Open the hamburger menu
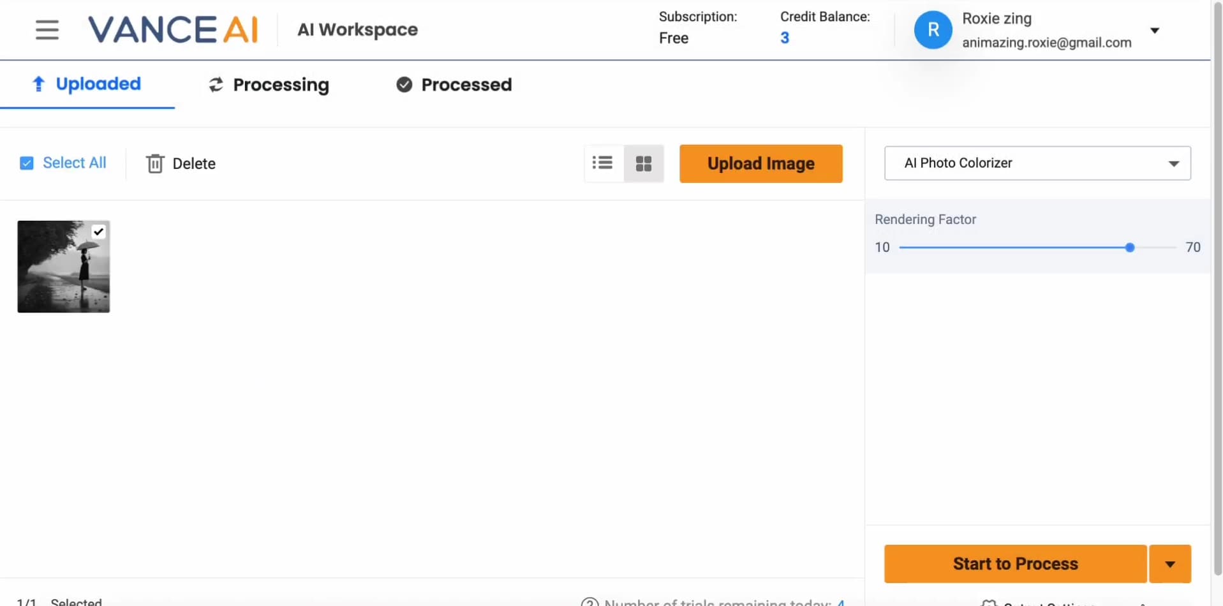This screenshot has height=606, width=1223. click(x=47, y=30)
